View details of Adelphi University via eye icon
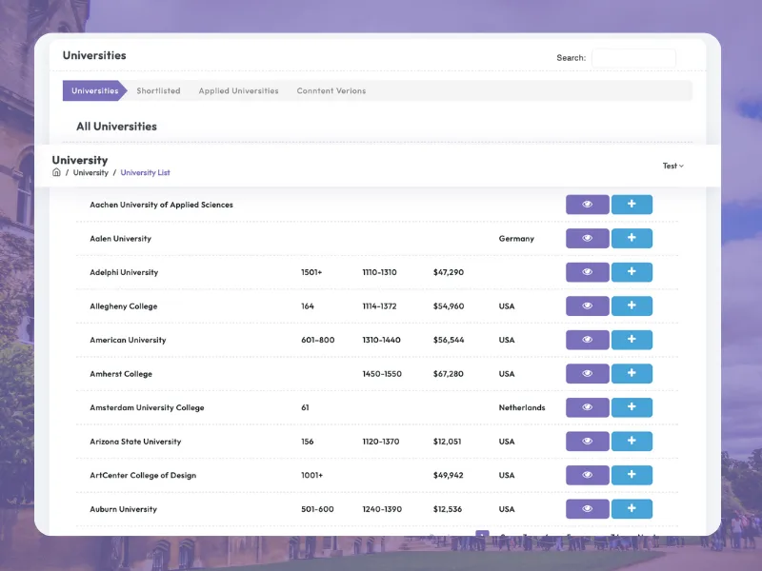The width and height of the screenshot is (762, 571). click(587, 272)
